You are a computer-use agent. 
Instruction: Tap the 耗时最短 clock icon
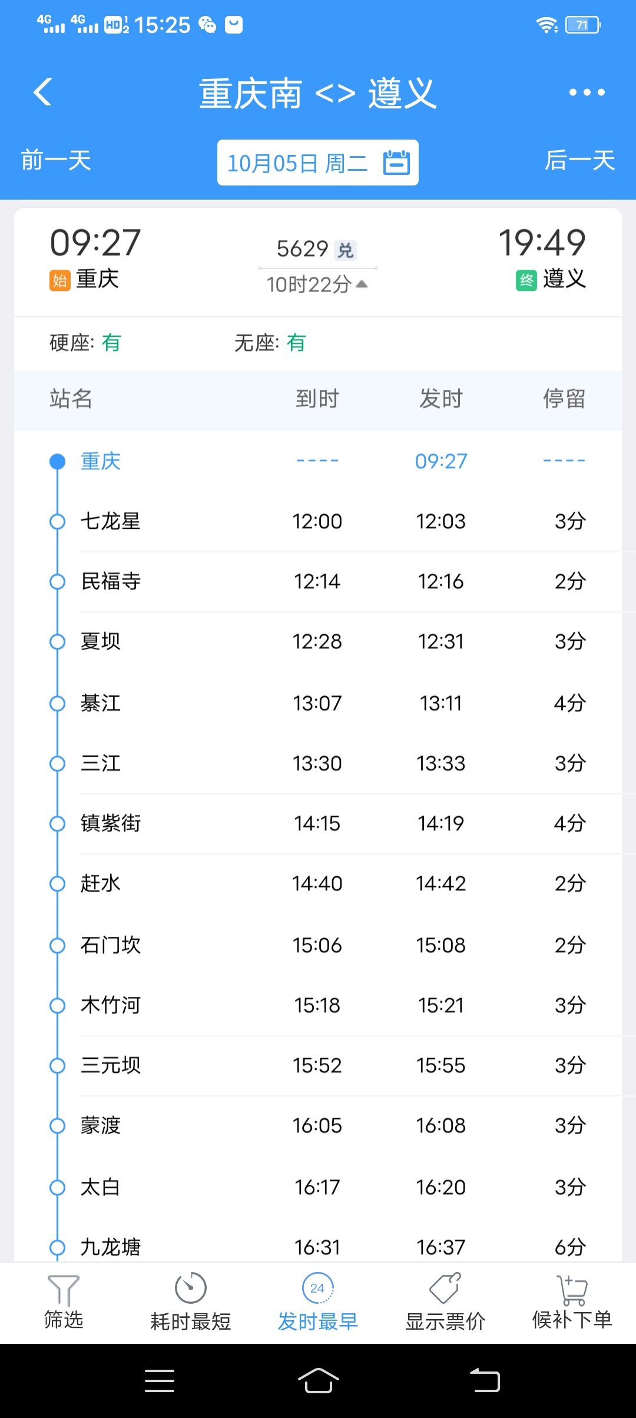click(191, 1288)
